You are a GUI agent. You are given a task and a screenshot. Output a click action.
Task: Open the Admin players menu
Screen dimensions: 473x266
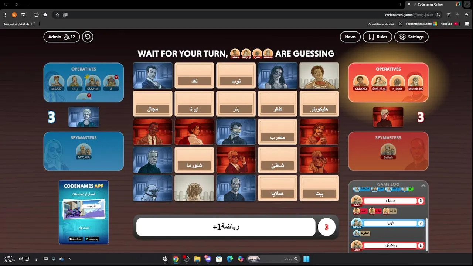[x=62, y=37]
